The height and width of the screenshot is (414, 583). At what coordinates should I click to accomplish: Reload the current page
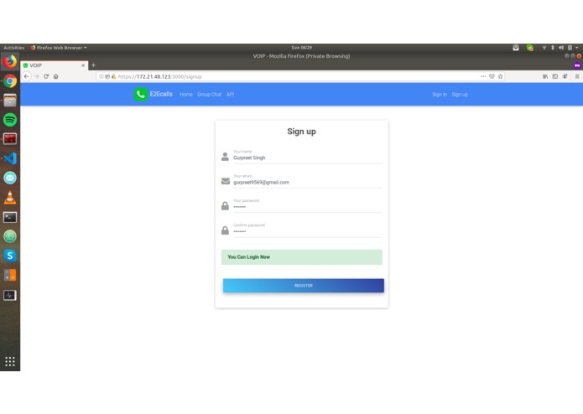click(46, 76)
